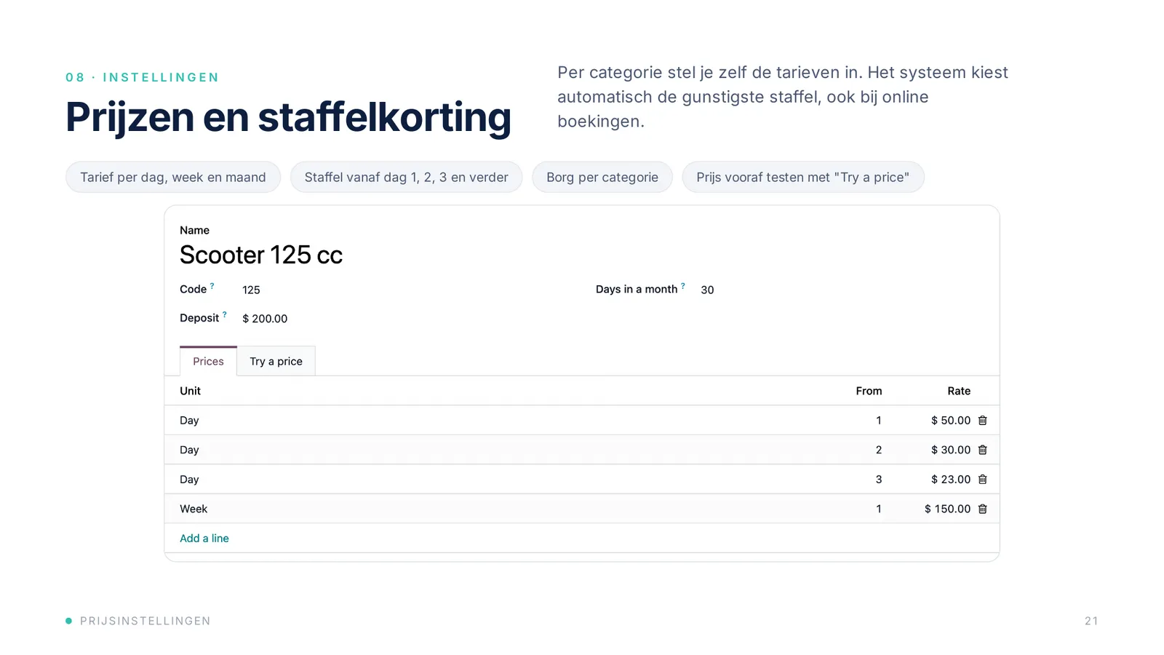
Task: Show the Deposit field help tooltip
Action: tap(224, 315)
